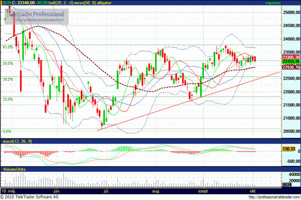Click the small chart icon before BUX
The image size is (301, 200).
coord(3,3)
